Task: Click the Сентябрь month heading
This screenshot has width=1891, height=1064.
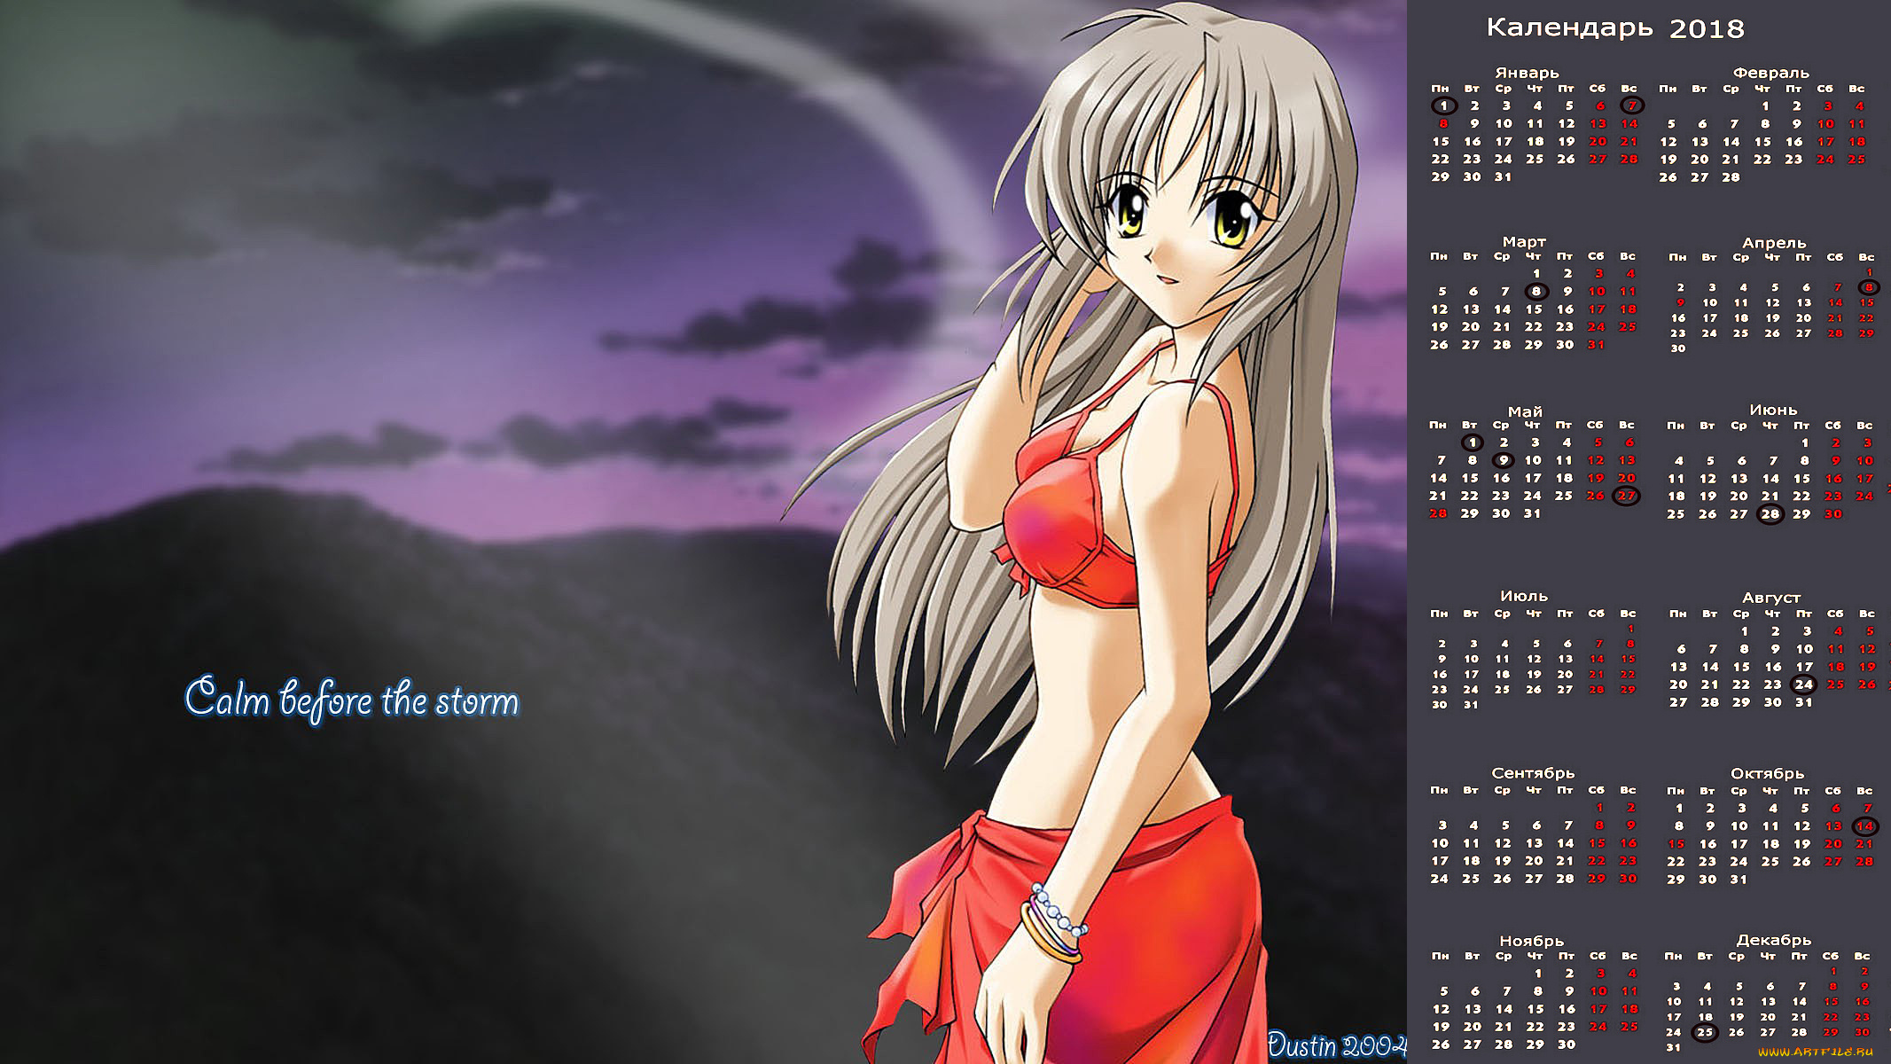Action: click(1533, 773)
